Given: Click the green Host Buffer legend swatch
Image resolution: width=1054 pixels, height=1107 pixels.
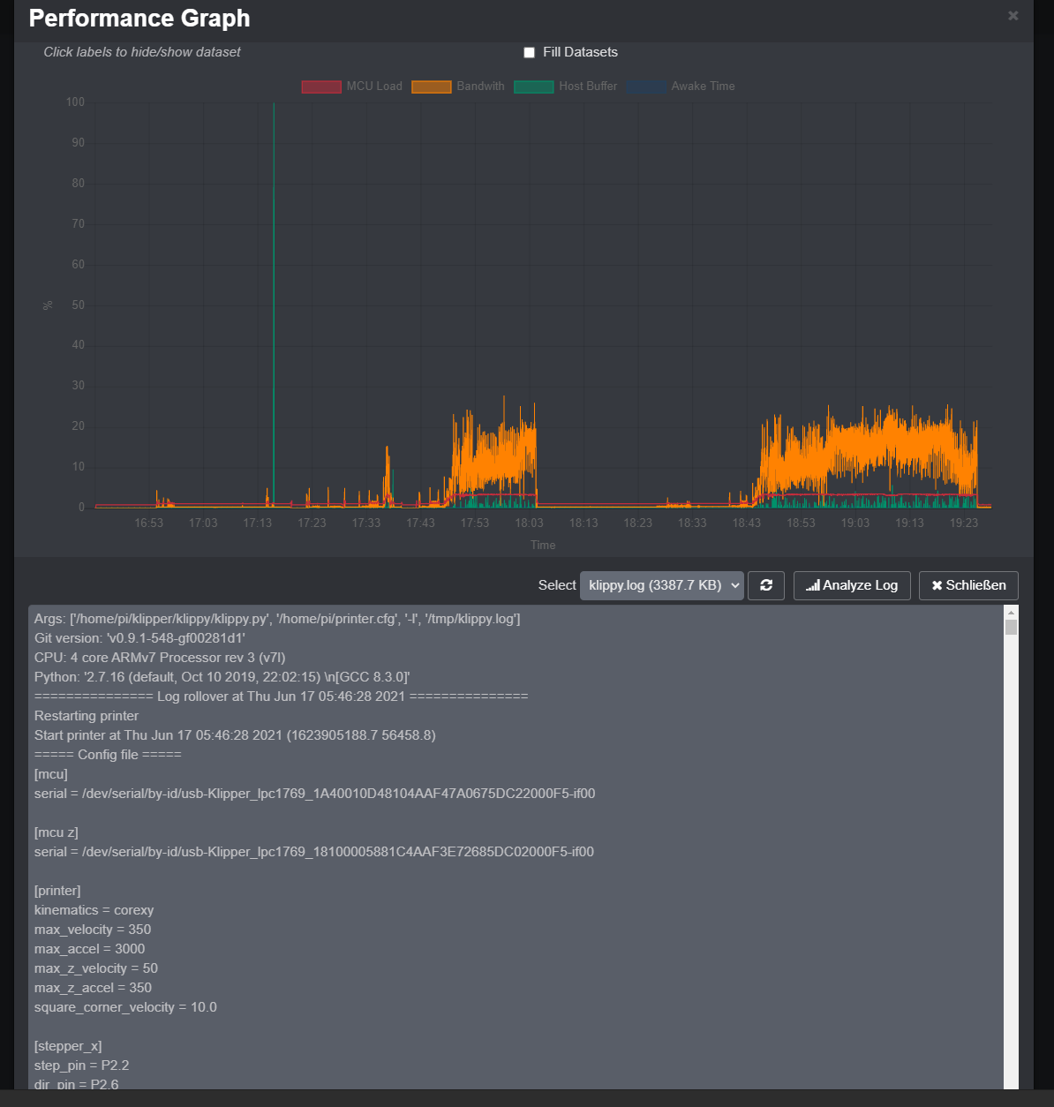Looking at the screenshot, I should click(533, 86).
